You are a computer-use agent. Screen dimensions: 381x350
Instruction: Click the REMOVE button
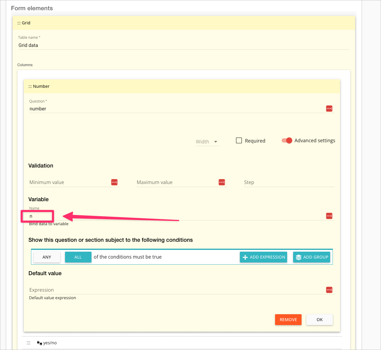(288, 320)
